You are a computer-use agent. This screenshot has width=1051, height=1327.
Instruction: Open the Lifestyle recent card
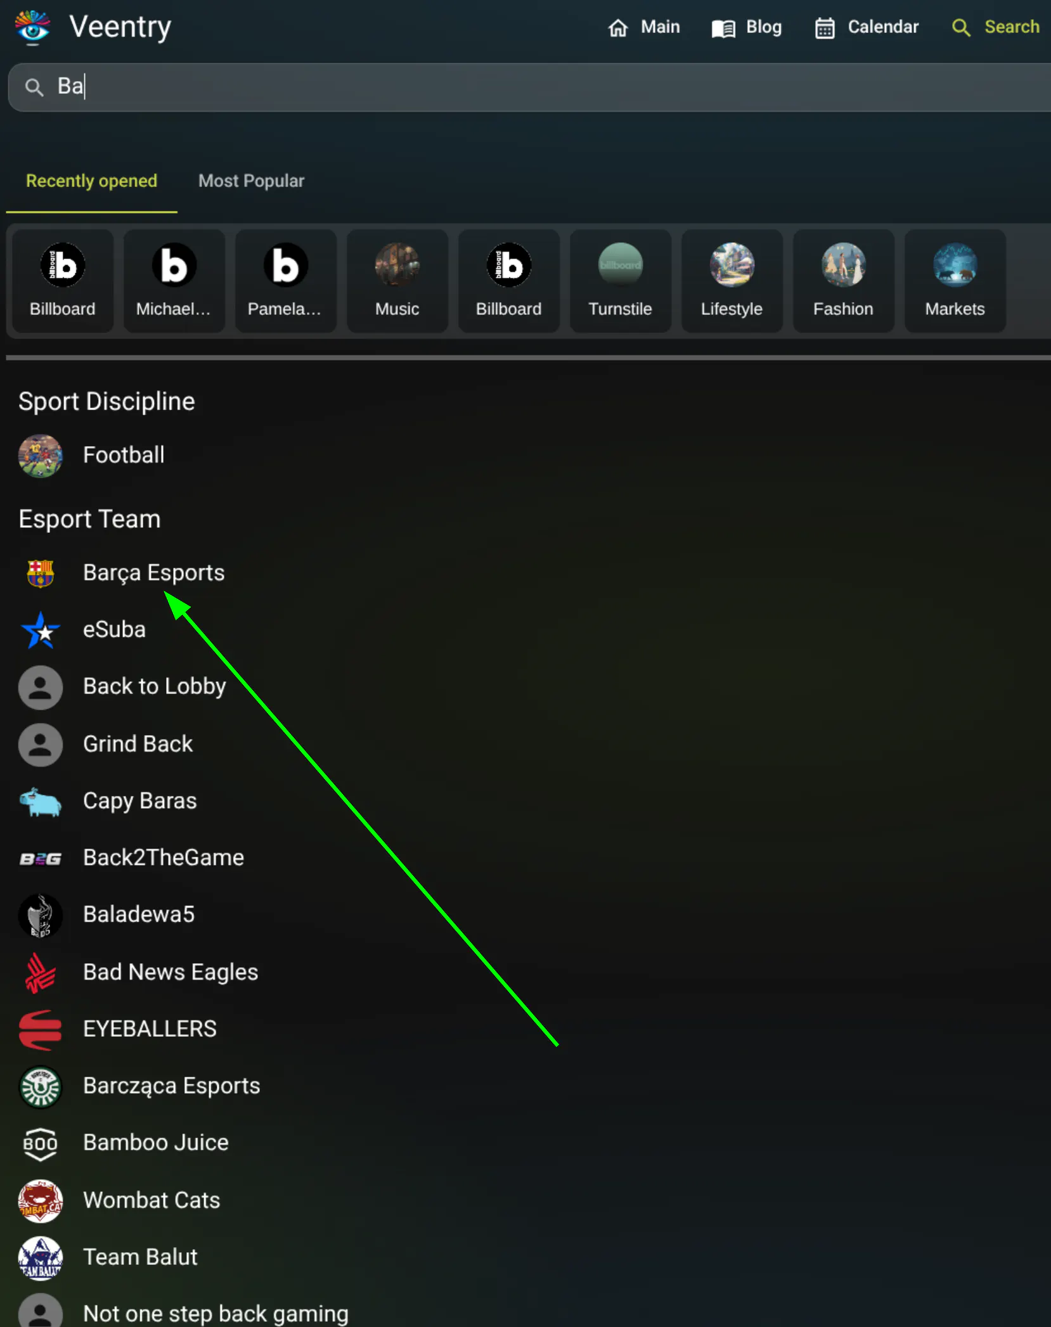[x=732, y=281]
